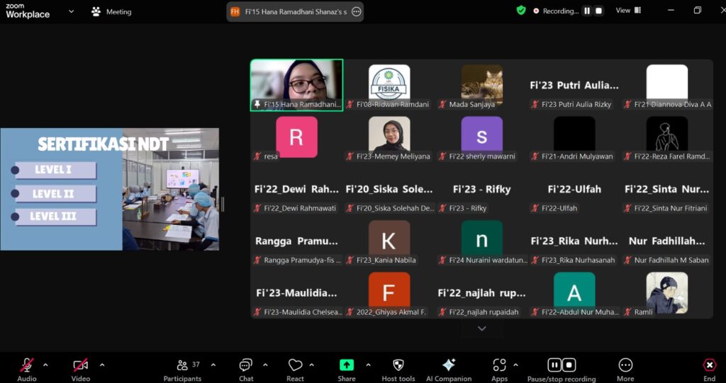Viewport: 726px width, 383px height.
Task: Unmute microphone with Audio button
Action: click(x=27, y=365)
